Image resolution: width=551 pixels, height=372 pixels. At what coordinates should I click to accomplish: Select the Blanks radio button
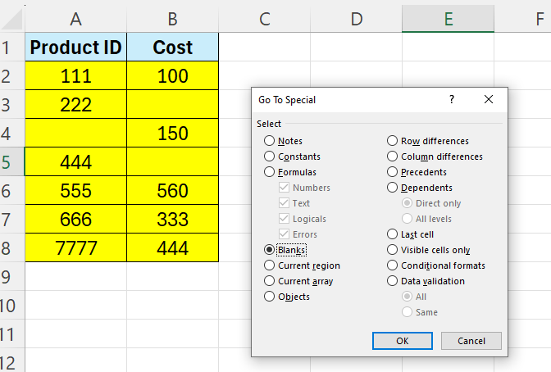click(x=269, y=250)
